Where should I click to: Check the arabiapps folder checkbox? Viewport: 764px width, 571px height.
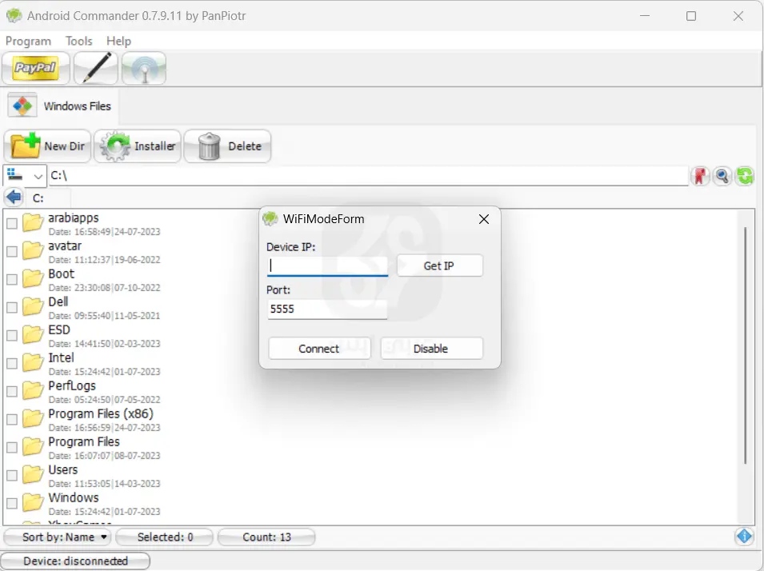12,224
